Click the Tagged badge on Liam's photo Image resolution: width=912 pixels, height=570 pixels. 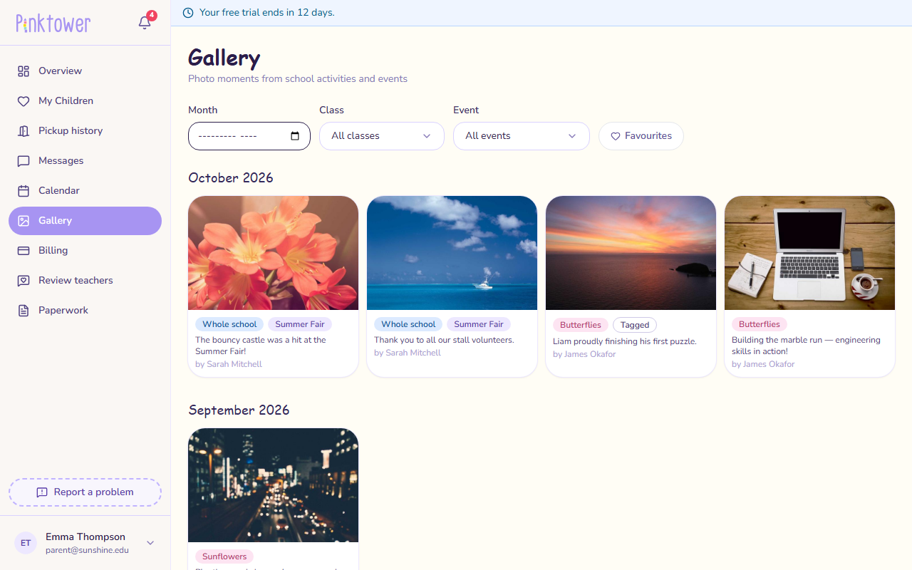pyautogui.click(x=635, y=325)
